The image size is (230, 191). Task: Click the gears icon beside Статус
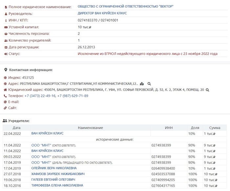(x=6, y=54)
